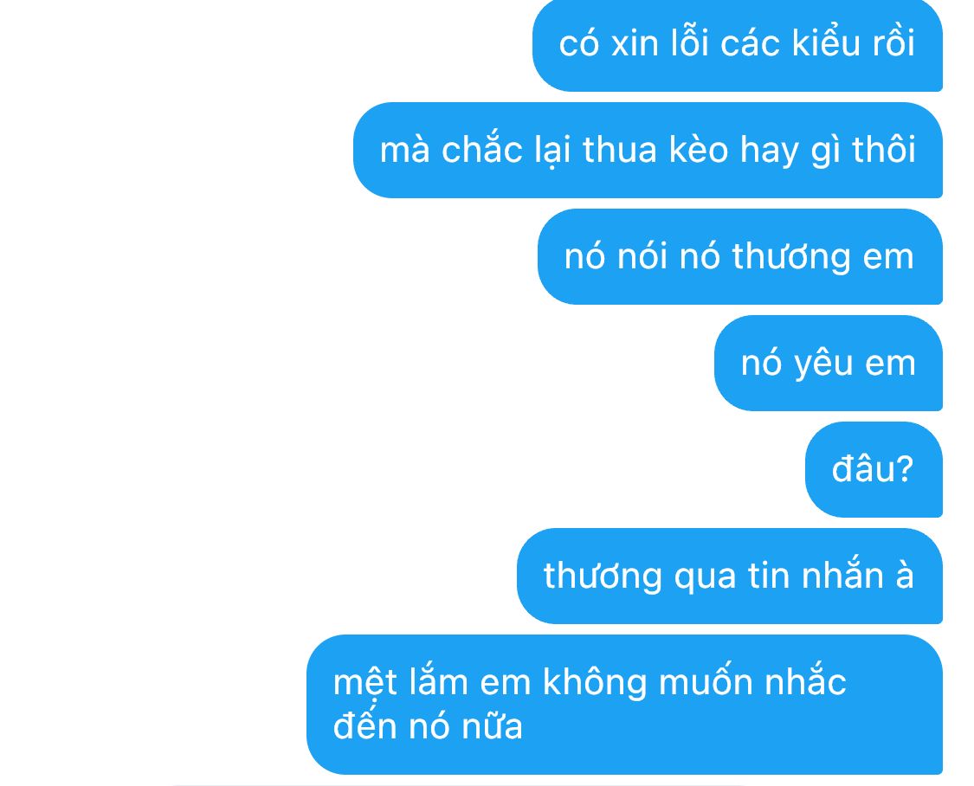
Task: Click the word 'mệt' starting the last bubble
Action: (364, 683)
